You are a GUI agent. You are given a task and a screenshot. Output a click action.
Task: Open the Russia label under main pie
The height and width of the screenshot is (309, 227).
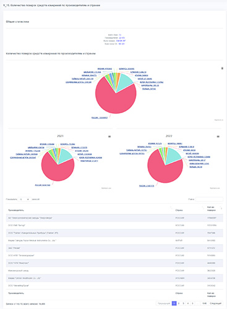100,117
